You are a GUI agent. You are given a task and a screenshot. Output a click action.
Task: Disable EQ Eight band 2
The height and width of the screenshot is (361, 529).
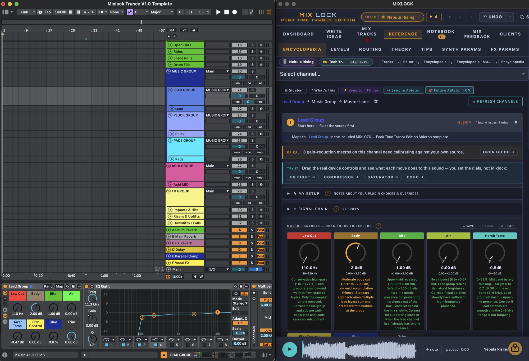pos(123,345)
